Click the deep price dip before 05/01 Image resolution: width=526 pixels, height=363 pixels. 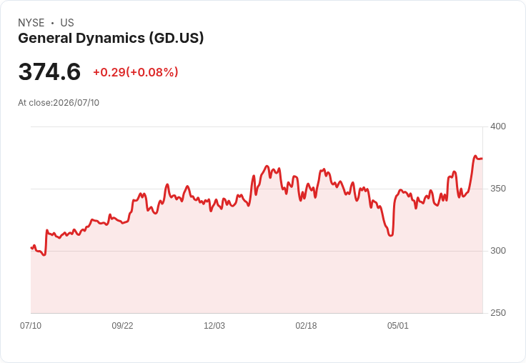pos(390,235)
